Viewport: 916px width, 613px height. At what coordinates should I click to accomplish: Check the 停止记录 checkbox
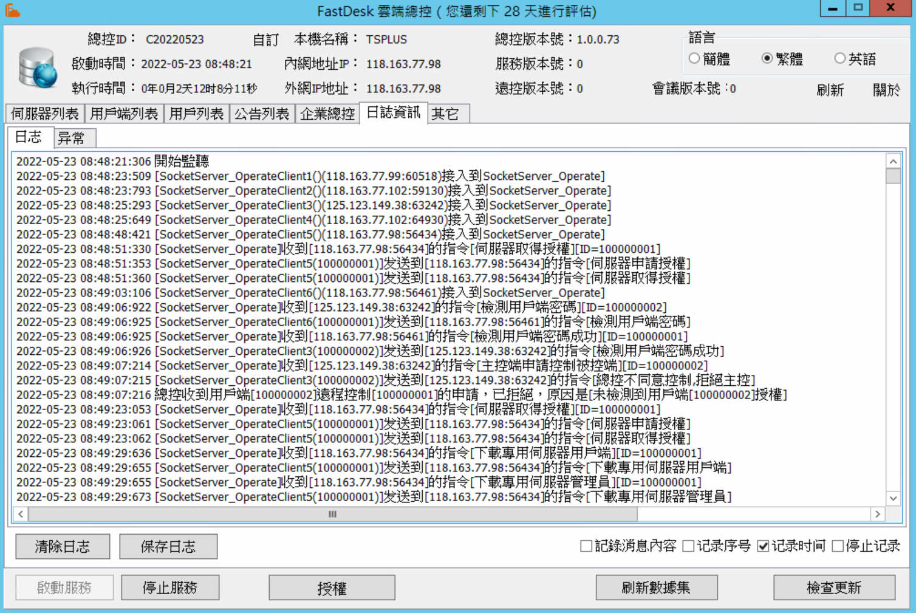point(838,546)
